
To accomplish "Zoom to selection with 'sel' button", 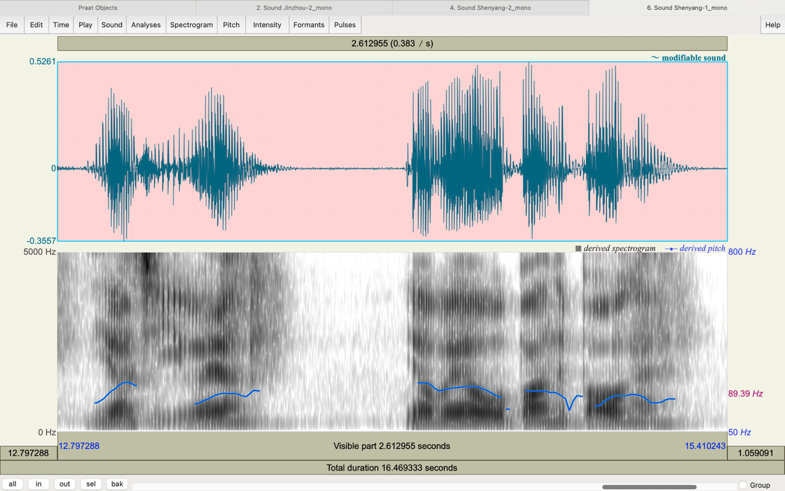I will tap(91, 484).
